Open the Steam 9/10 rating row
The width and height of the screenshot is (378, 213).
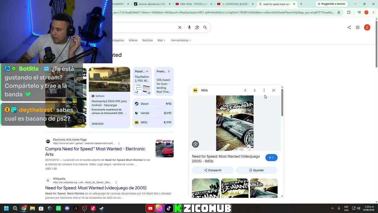coord(153,104)
